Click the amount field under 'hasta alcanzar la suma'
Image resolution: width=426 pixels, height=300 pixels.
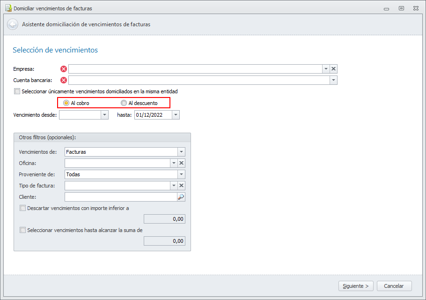(x=164, y=241)
